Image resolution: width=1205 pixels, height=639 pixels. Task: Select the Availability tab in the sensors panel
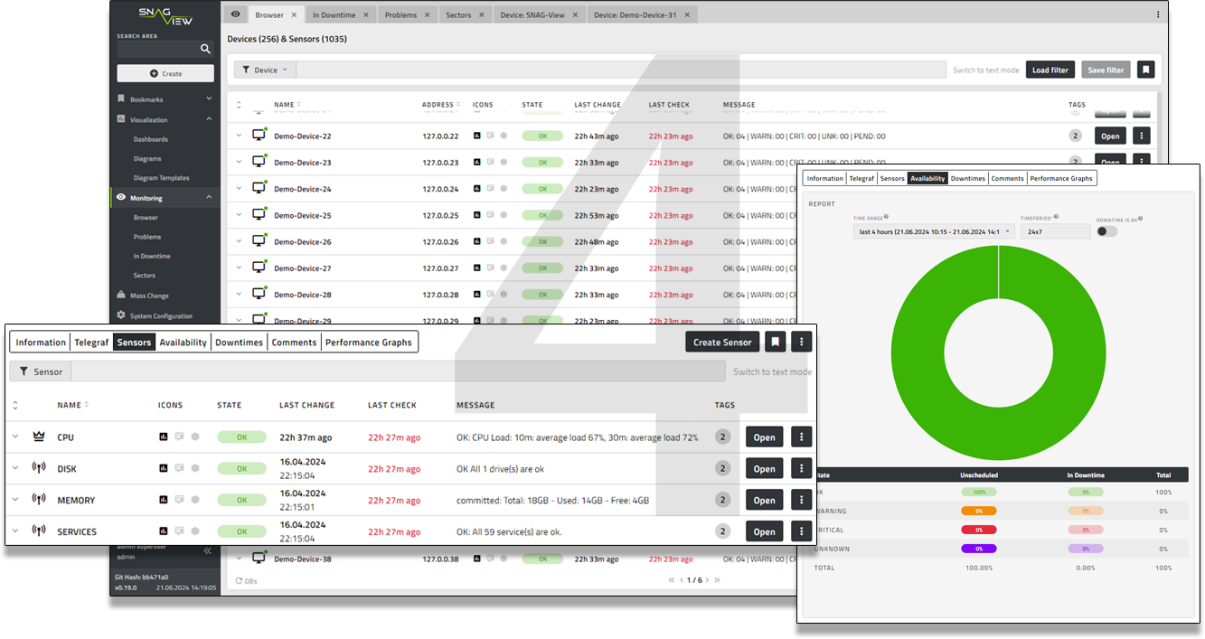pos(184,343)
